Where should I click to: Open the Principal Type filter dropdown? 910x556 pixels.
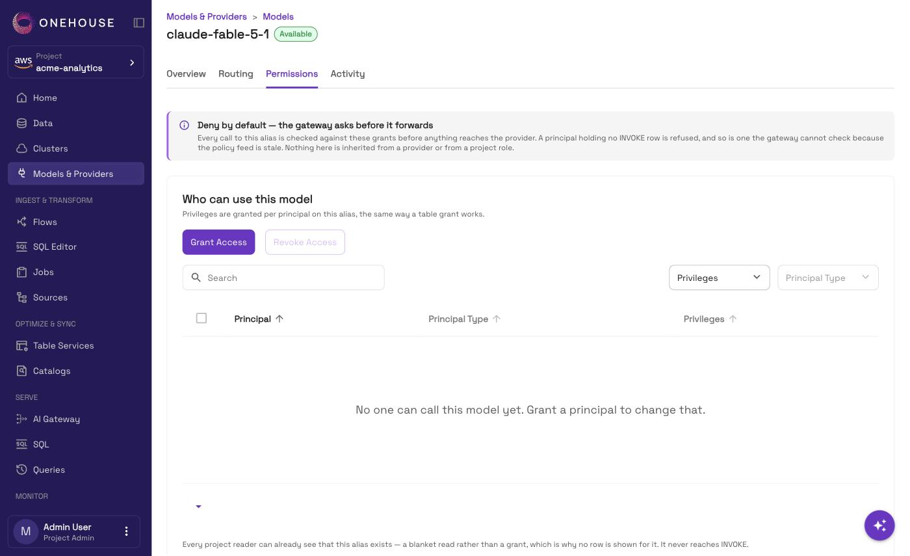828,278
